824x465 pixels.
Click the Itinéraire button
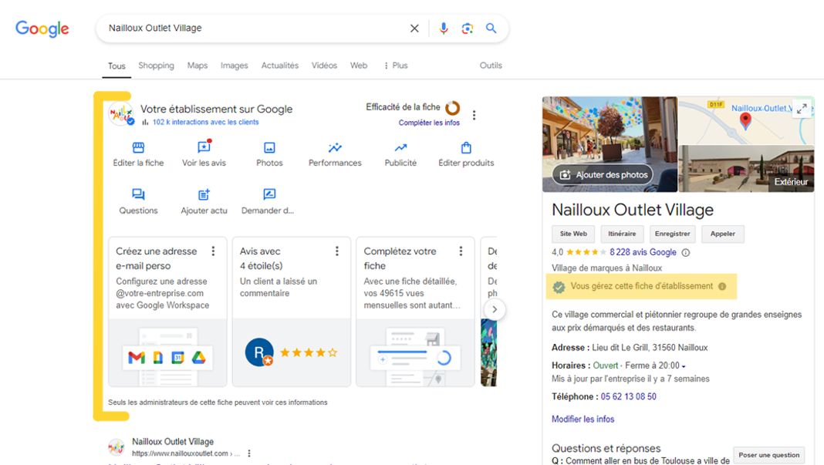click(622, 234)
